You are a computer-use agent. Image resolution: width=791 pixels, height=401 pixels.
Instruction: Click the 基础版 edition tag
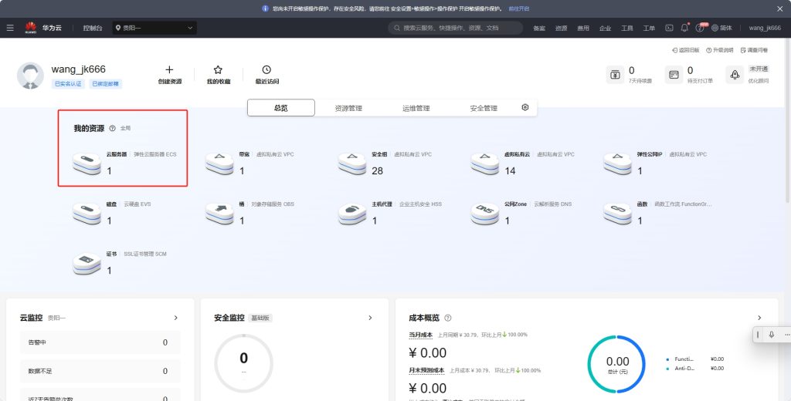pyautogui.click(x=261, y=318)
